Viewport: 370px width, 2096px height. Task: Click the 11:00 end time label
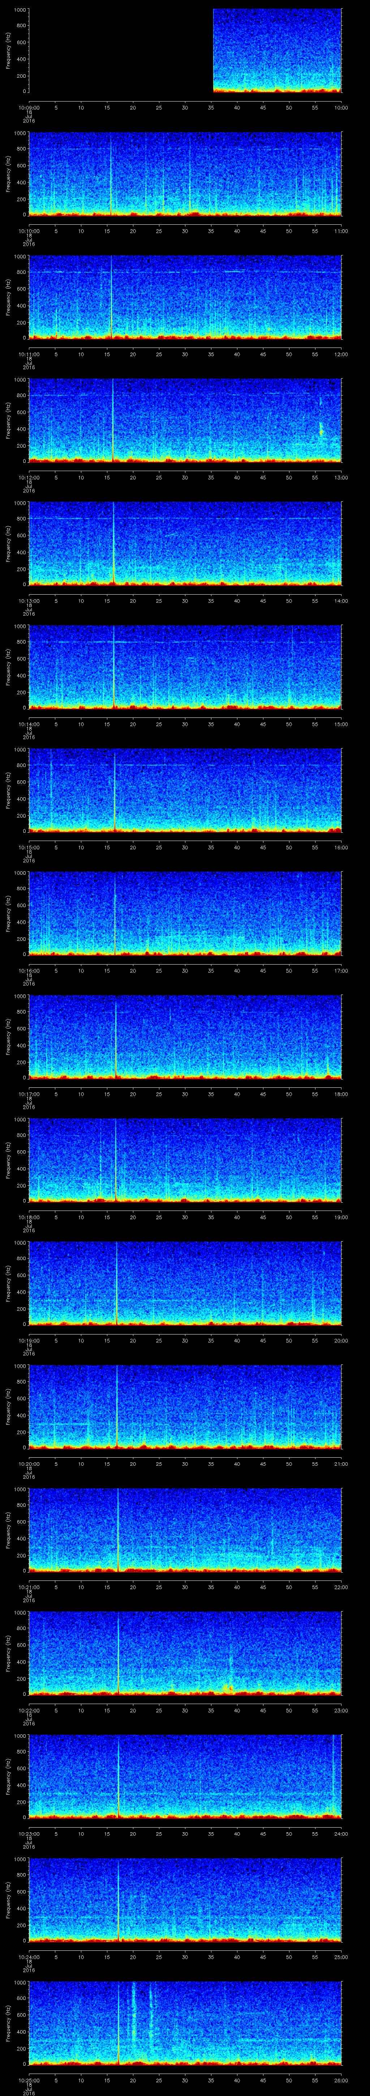point(341,231)
